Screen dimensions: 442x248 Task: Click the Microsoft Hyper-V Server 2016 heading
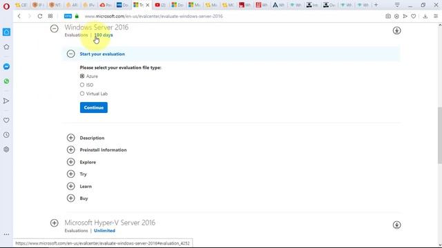(110, 223)
